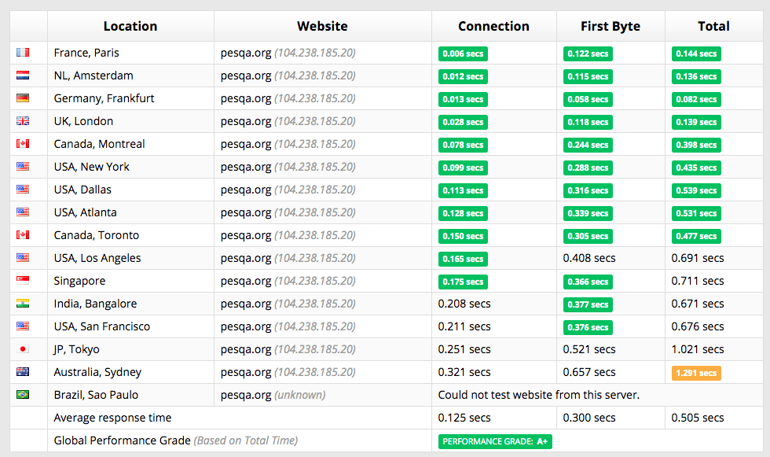Image resolution: width=770 pixels, height=457 pixels.
Task: Click the USA flag in the Los Angeles row
Action: (23, 257)
